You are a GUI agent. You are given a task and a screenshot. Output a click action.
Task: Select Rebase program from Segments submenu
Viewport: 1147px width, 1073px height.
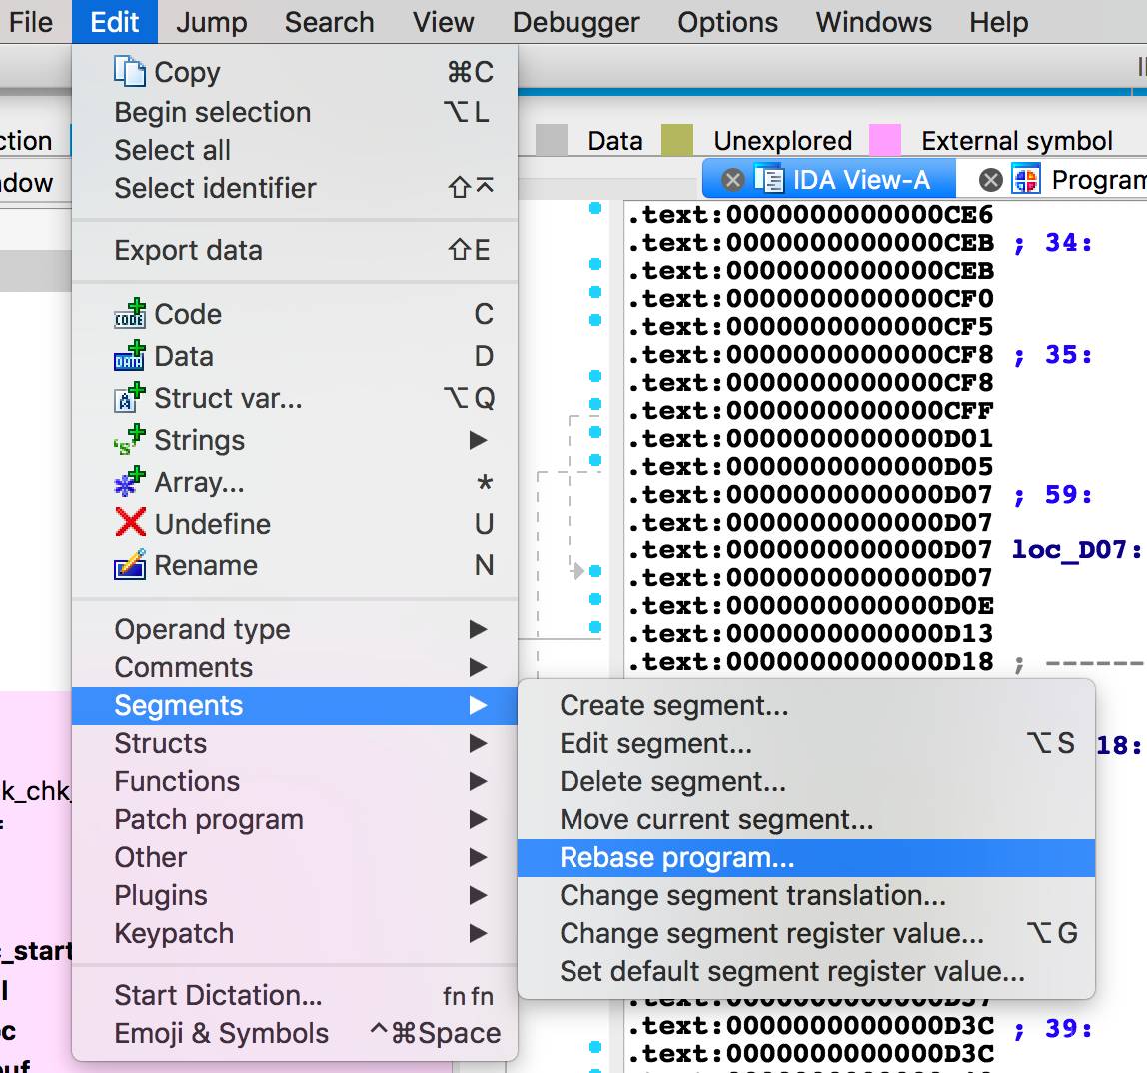tap(677, 857)
